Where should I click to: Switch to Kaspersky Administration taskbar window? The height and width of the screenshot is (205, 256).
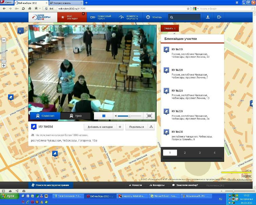pos(132,196)
